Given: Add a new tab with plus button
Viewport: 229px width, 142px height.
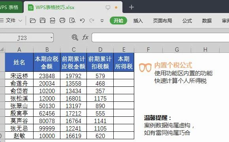Looking at the screenshot, I should pos(131,7).
